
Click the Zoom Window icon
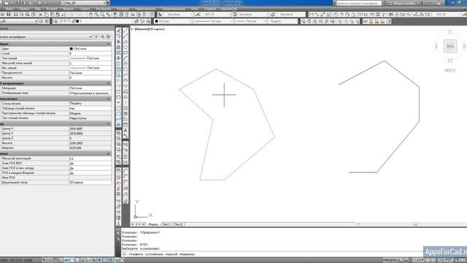click(102, 15)
